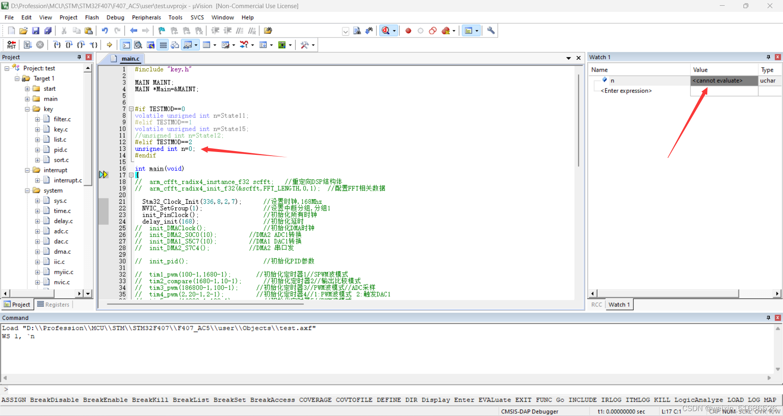Run the program with the Run icon
Viewport: 783px width, 416px height.
(28, 45)
